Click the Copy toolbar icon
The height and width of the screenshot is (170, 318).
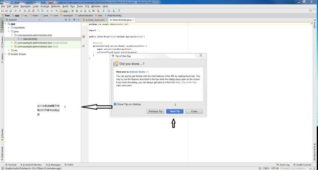pos(29,11)
